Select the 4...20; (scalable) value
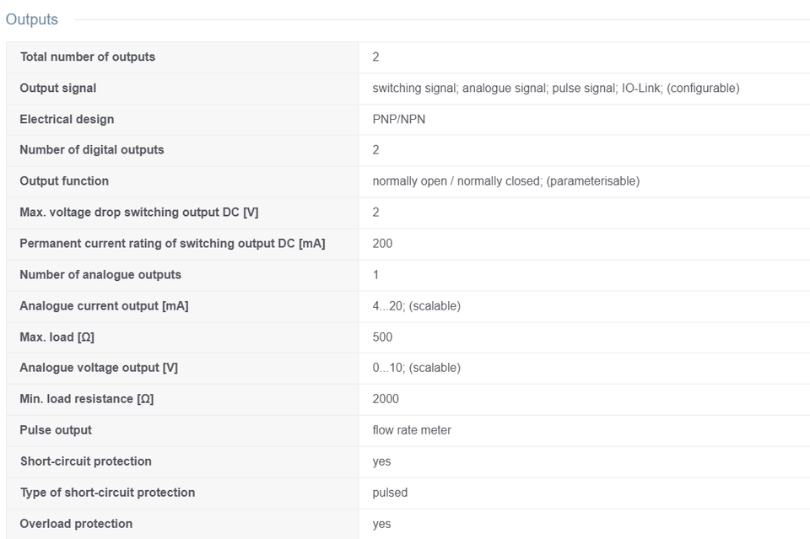Image resolution: width=810 pixels, height=539 pixels. click(x=416, y=306)
